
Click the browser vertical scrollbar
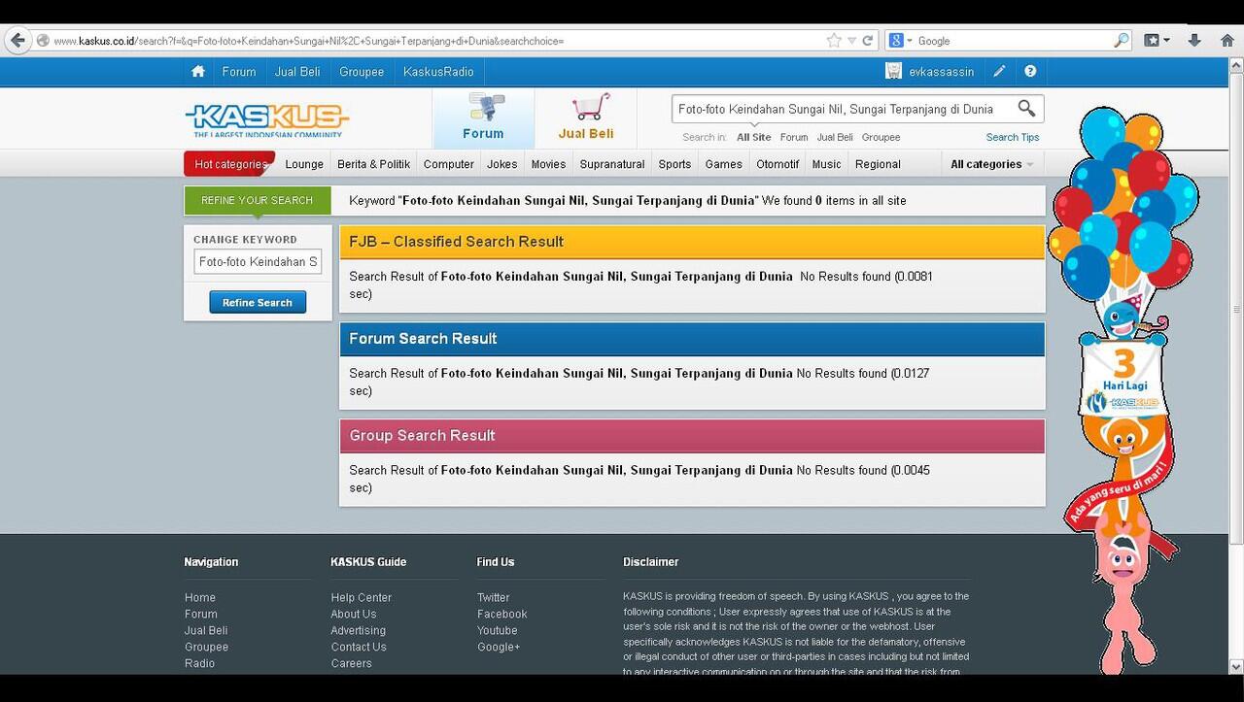click(x=1236, y=311)
